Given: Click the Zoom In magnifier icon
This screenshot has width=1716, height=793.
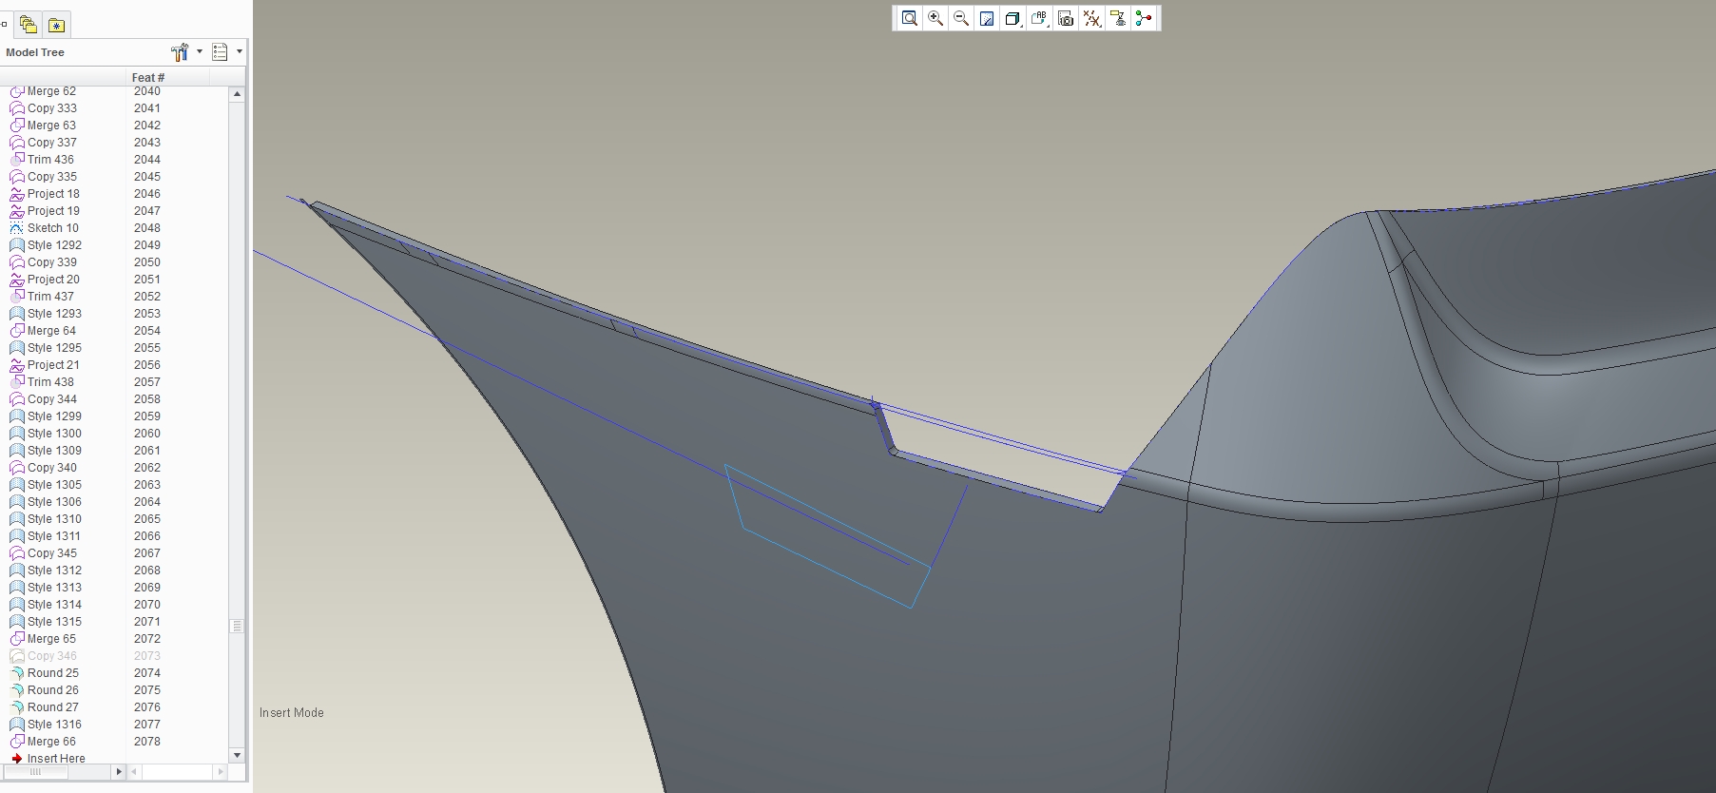Looking at the screenshot, I should click(935, 18).
